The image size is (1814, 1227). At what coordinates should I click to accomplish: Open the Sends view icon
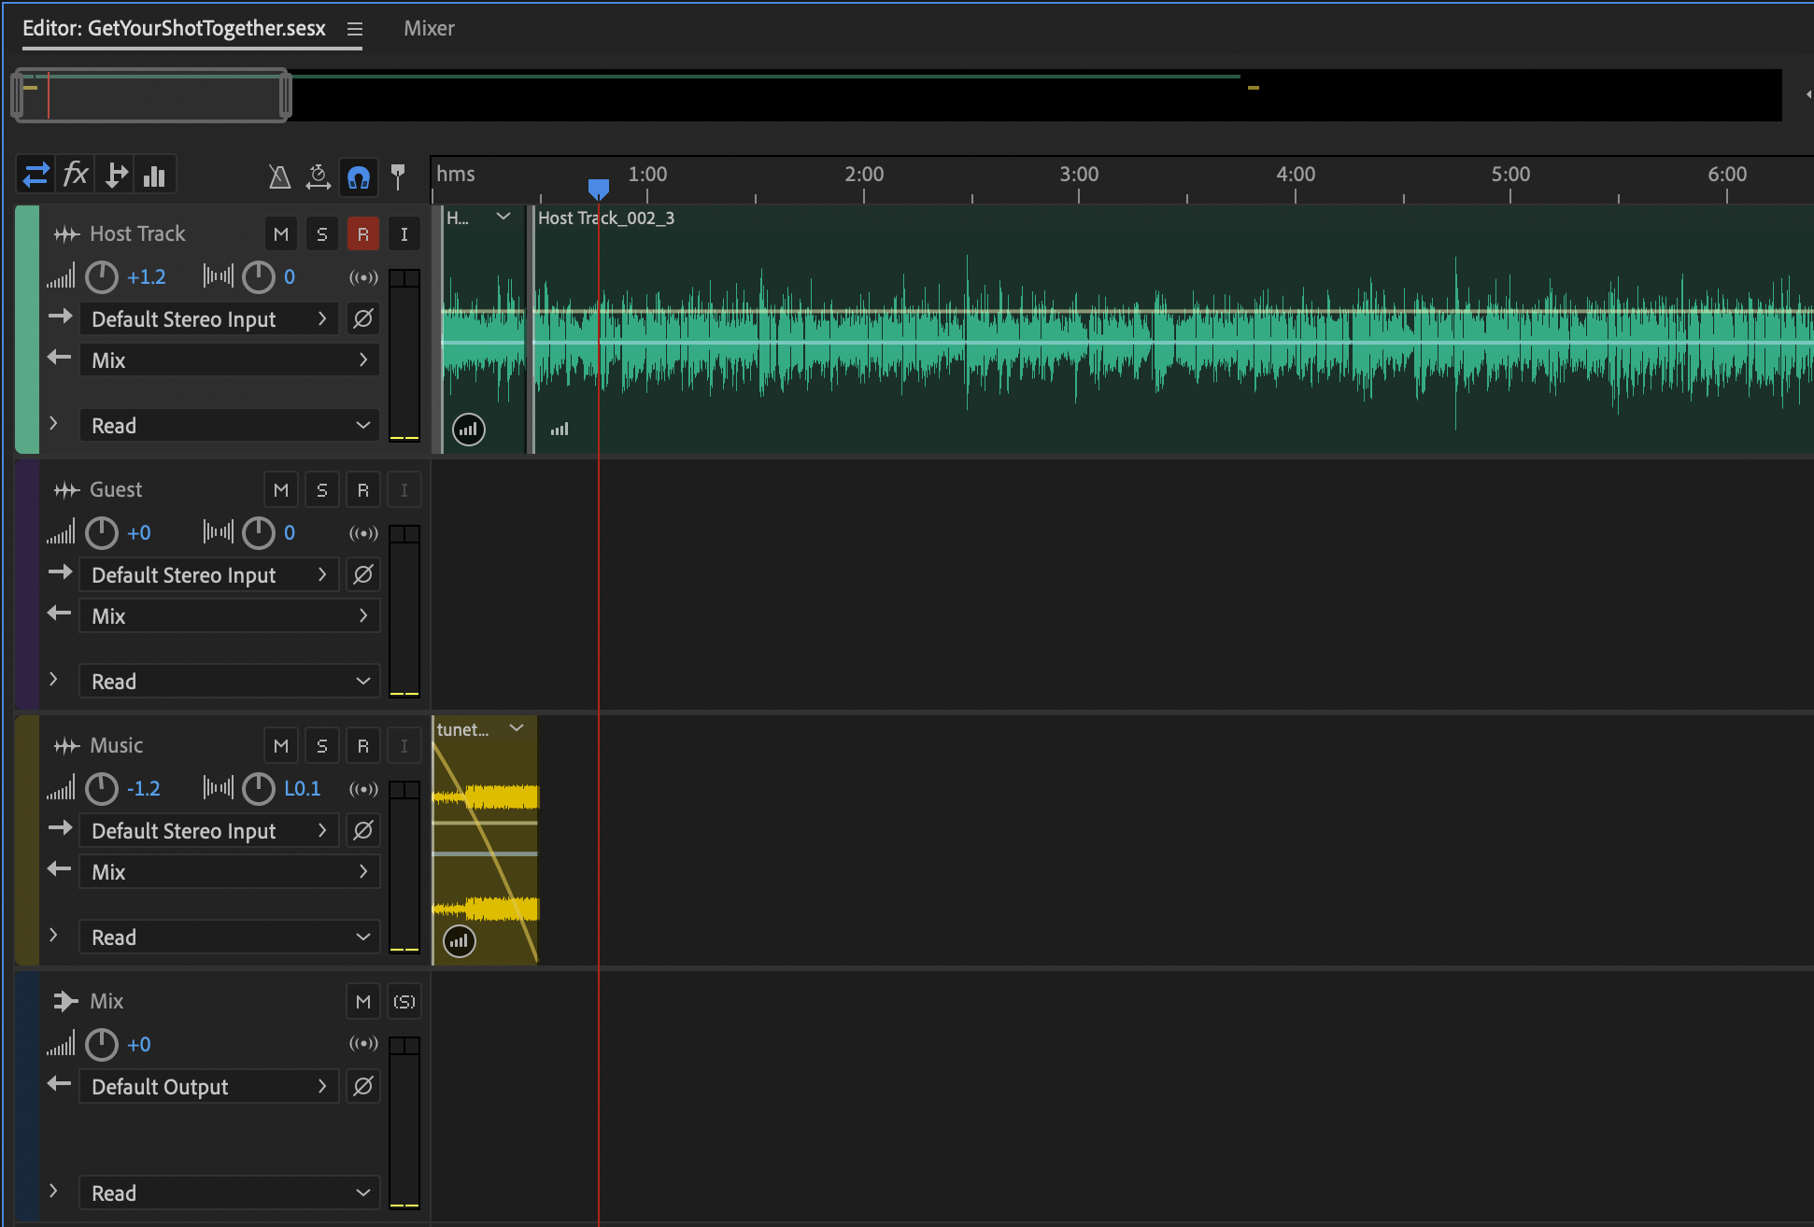(116, 176)
